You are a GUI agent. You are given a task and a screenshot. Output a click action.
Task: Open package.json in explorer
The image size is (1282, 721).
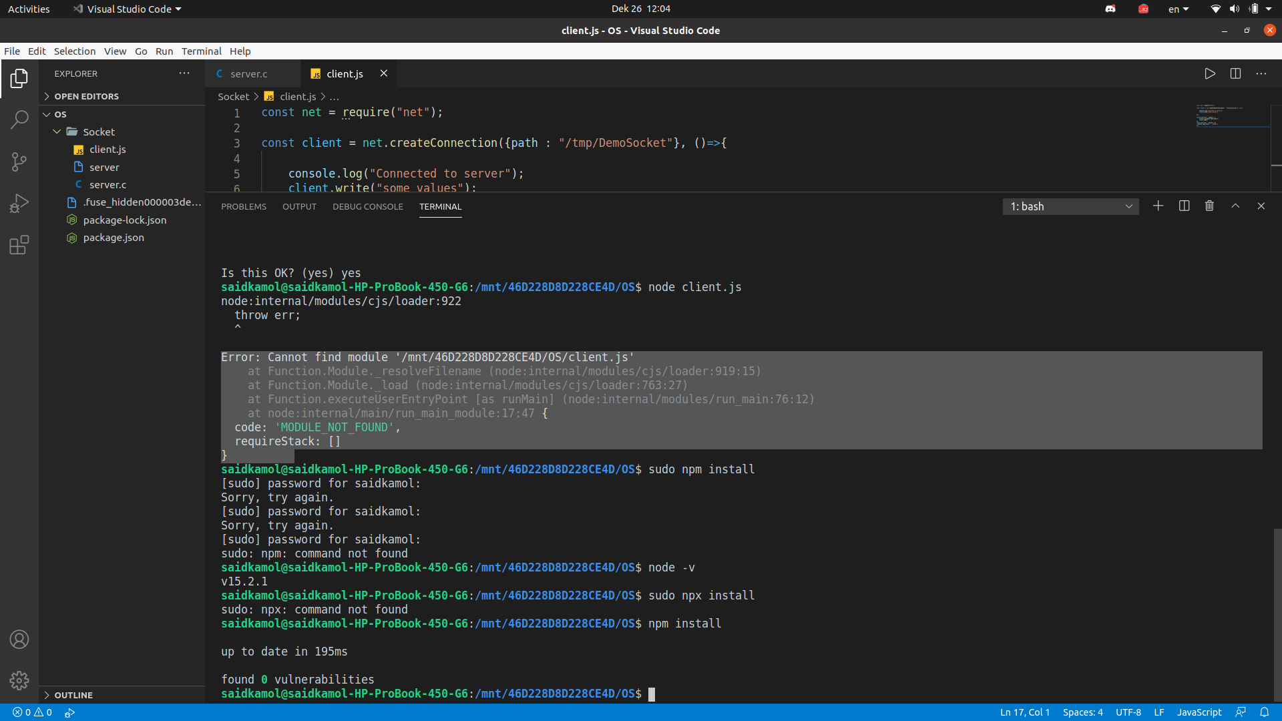[x=122, y=238]
